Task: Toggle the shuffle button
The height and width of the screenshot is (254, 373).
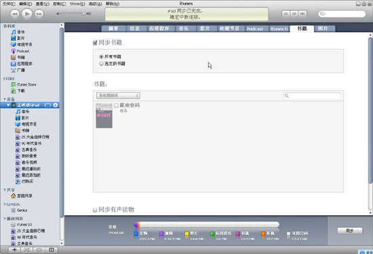Action: pos(26,250)
